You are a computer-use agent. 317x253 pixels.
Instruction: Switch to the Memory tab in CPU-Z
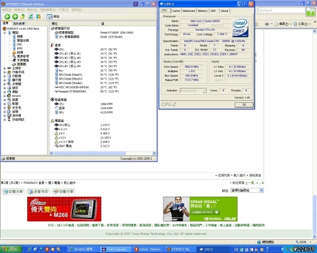point(203,11)
